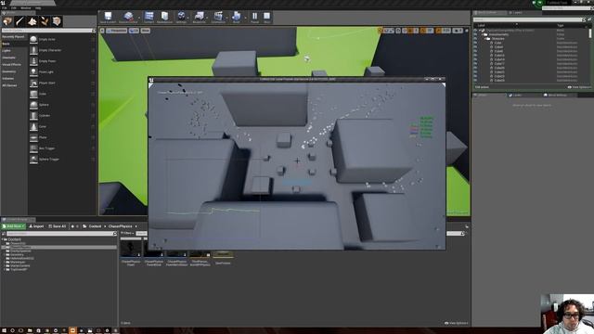Place the Empty Pawn item
The width and height of the screenshot is (594, 334).
[61, 61]
